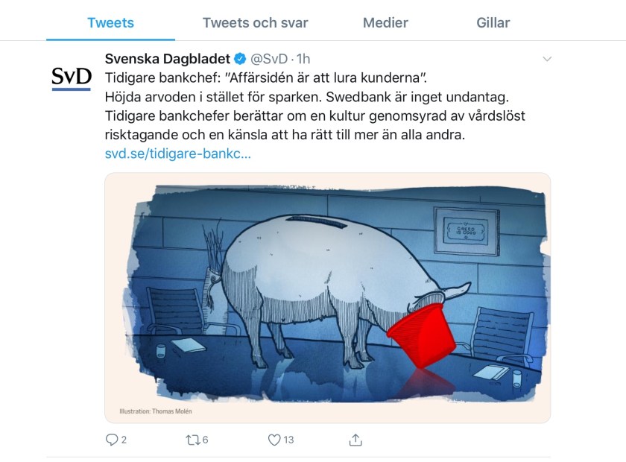Click the reply speech bubble icon
626x462 pixels.
click(x=111, y=440)
